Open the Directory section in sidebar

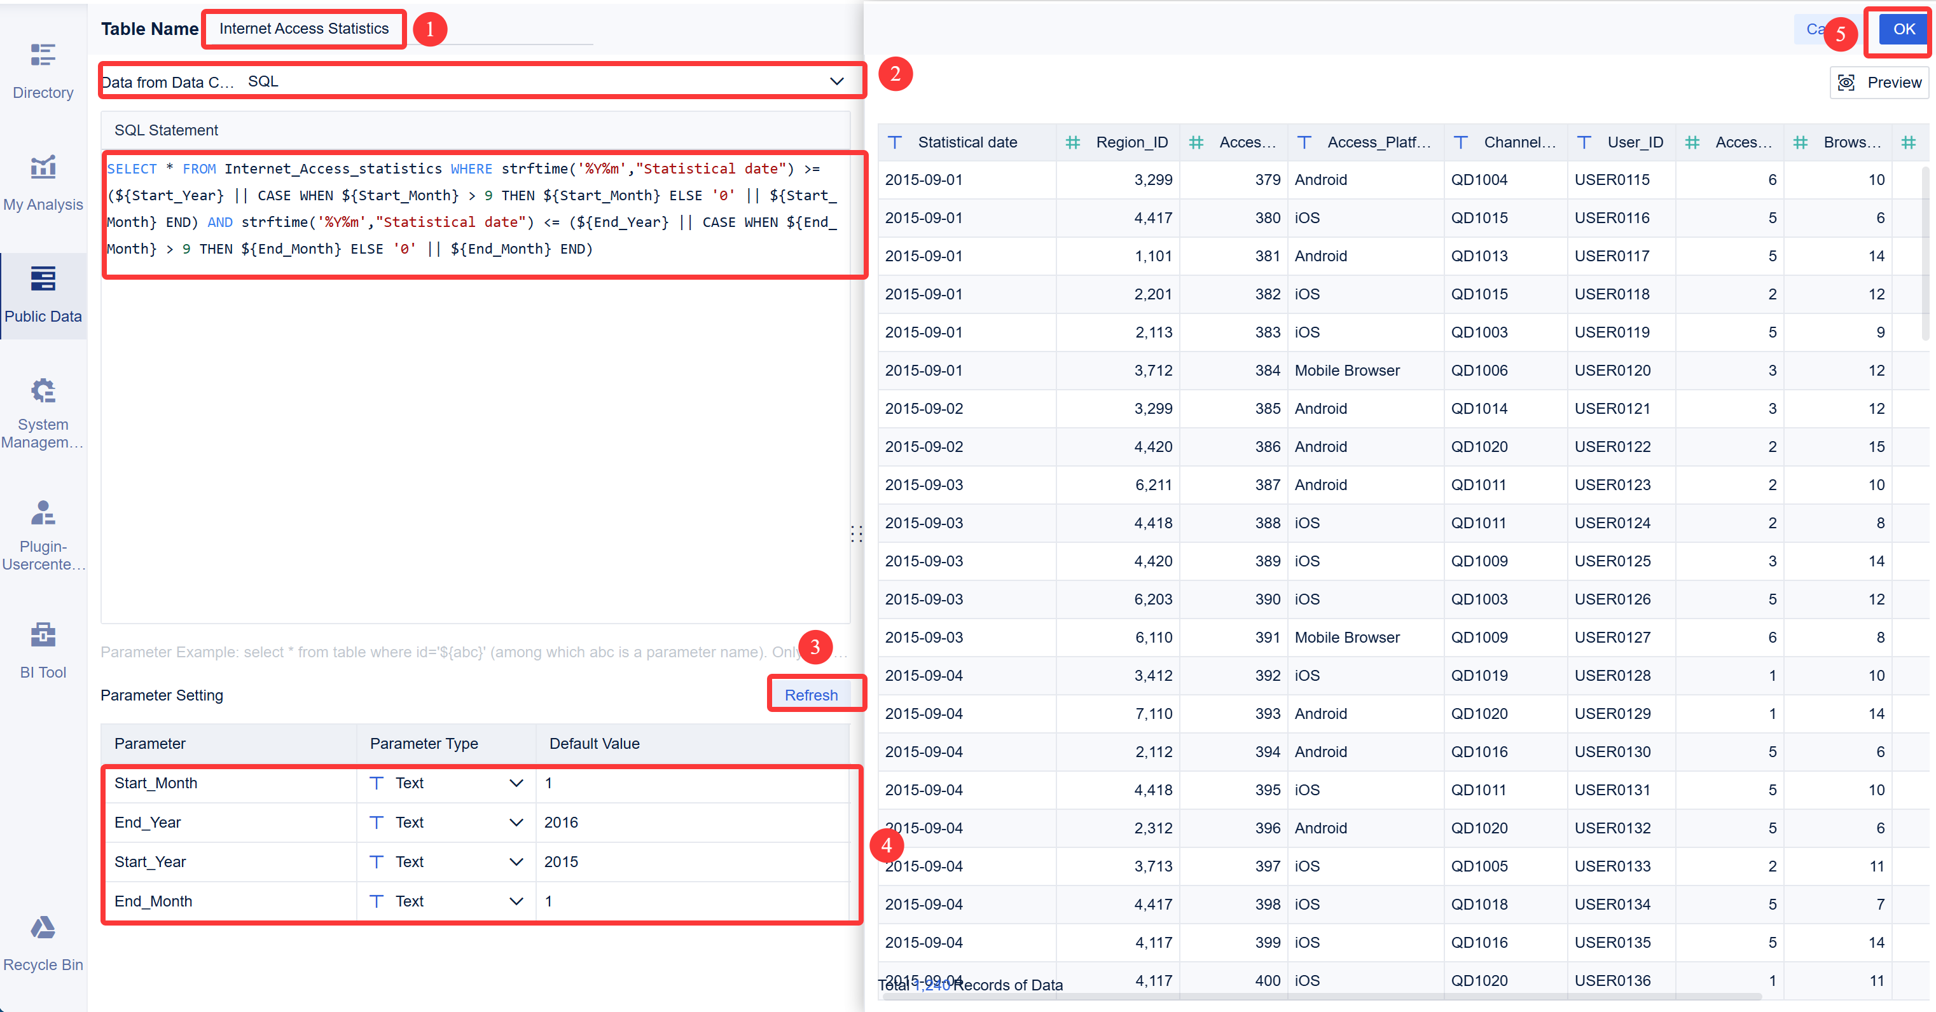(x=43, y=67)
